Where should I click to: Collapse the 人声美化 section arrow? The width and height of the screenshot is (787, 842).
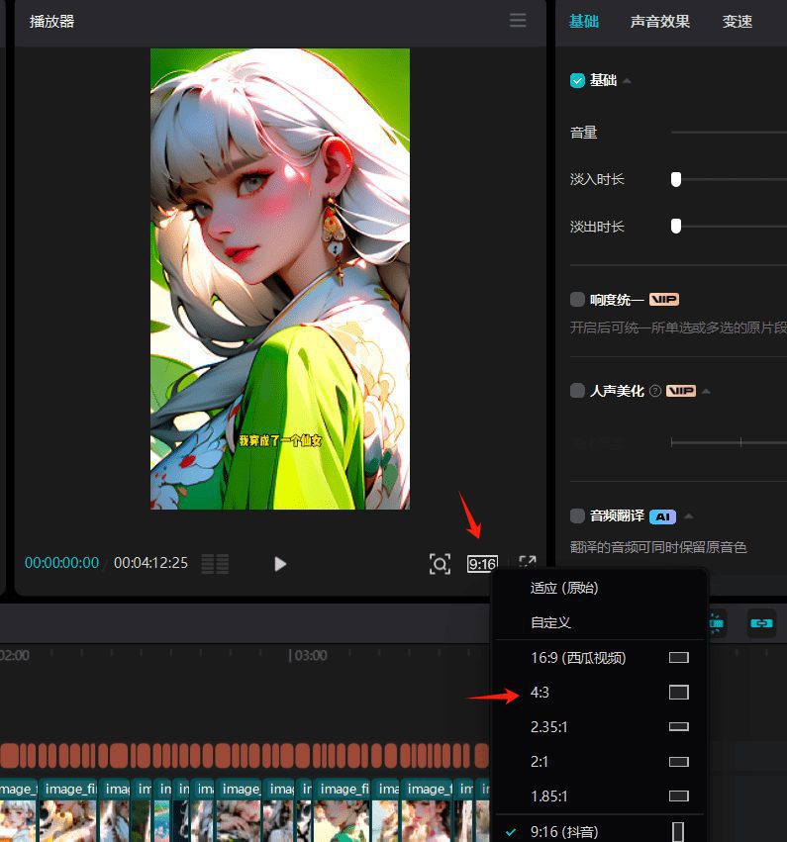[x=706, y=392]
